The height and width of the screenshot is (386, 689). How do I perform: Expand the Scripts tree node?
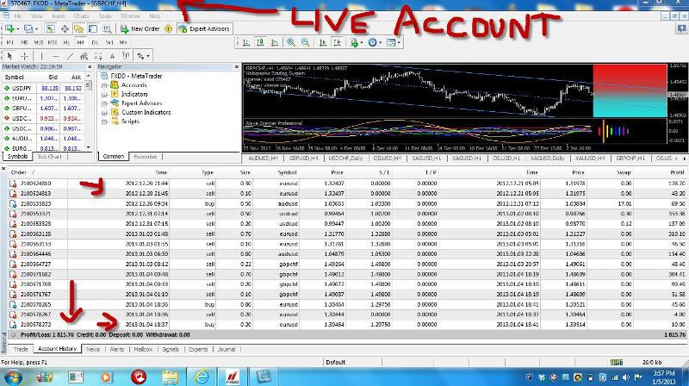[x=104, y=121]
